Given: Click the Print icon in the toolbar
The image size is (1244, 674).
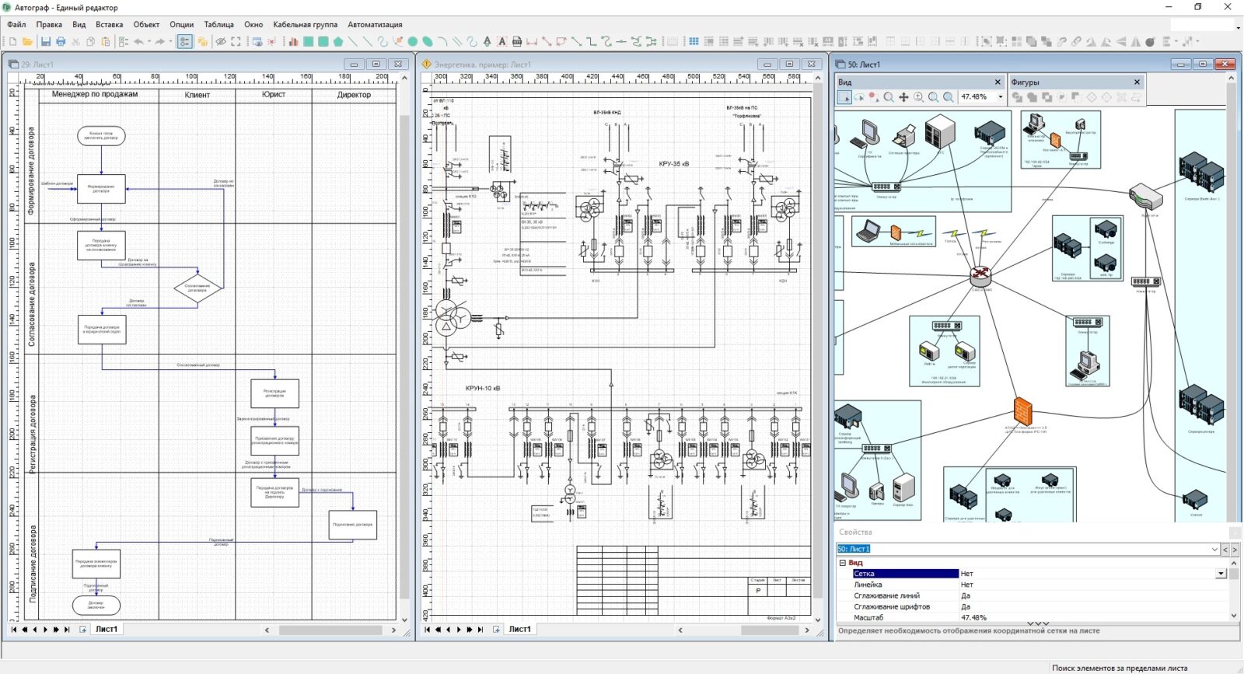Looking at the screenshot, I should point(61,42).
